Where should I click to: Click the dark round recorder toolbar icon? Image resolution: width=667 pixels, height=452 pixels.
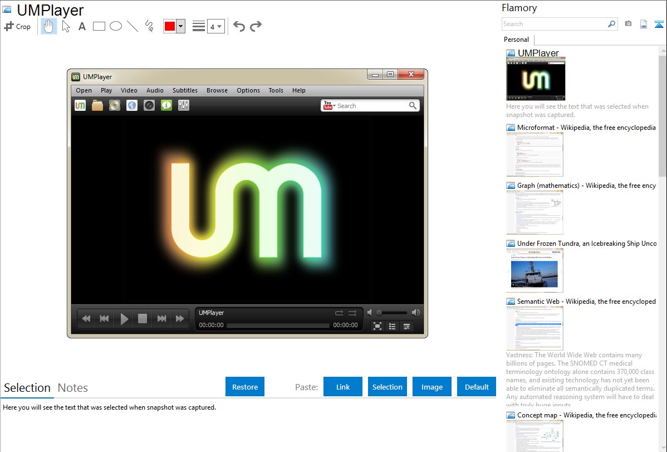[x=149, y=105]
